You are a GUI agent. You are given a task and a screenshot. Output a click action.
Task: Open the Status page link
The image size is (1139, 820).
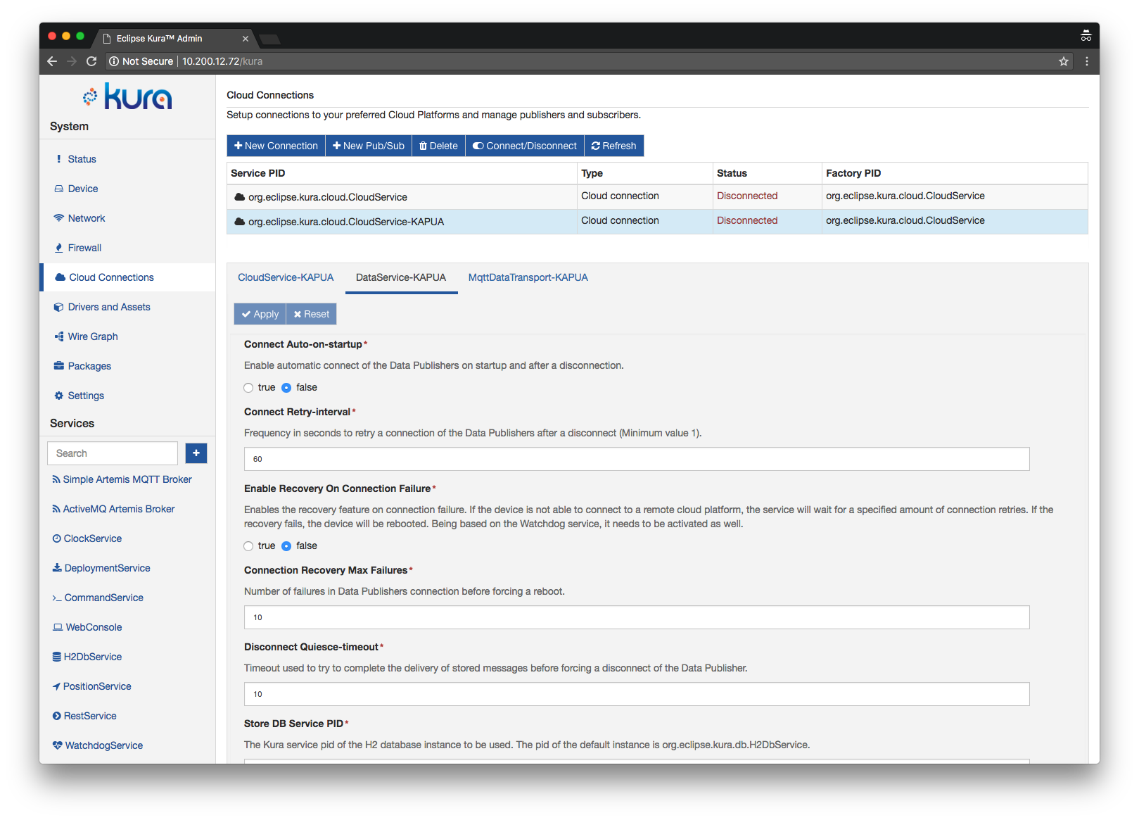coord(82,159)
